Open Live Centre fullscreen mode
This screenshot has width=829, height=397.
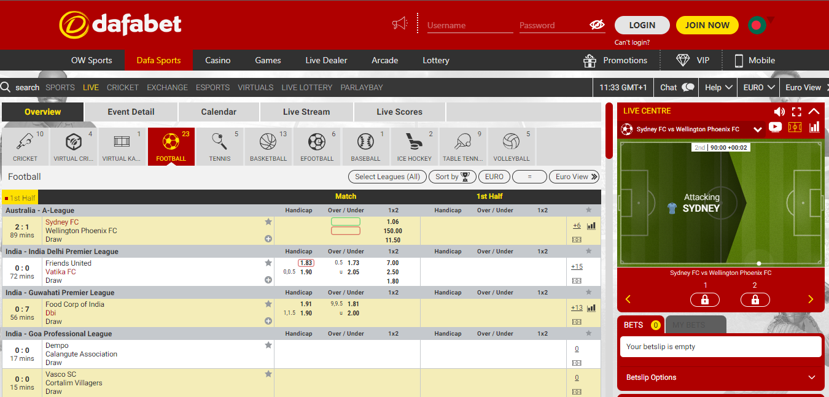(x=796, y=111)
